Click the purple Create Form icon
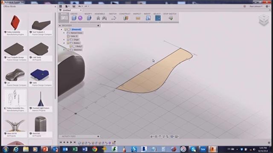The image size is (273, 153). pos(80,18)
